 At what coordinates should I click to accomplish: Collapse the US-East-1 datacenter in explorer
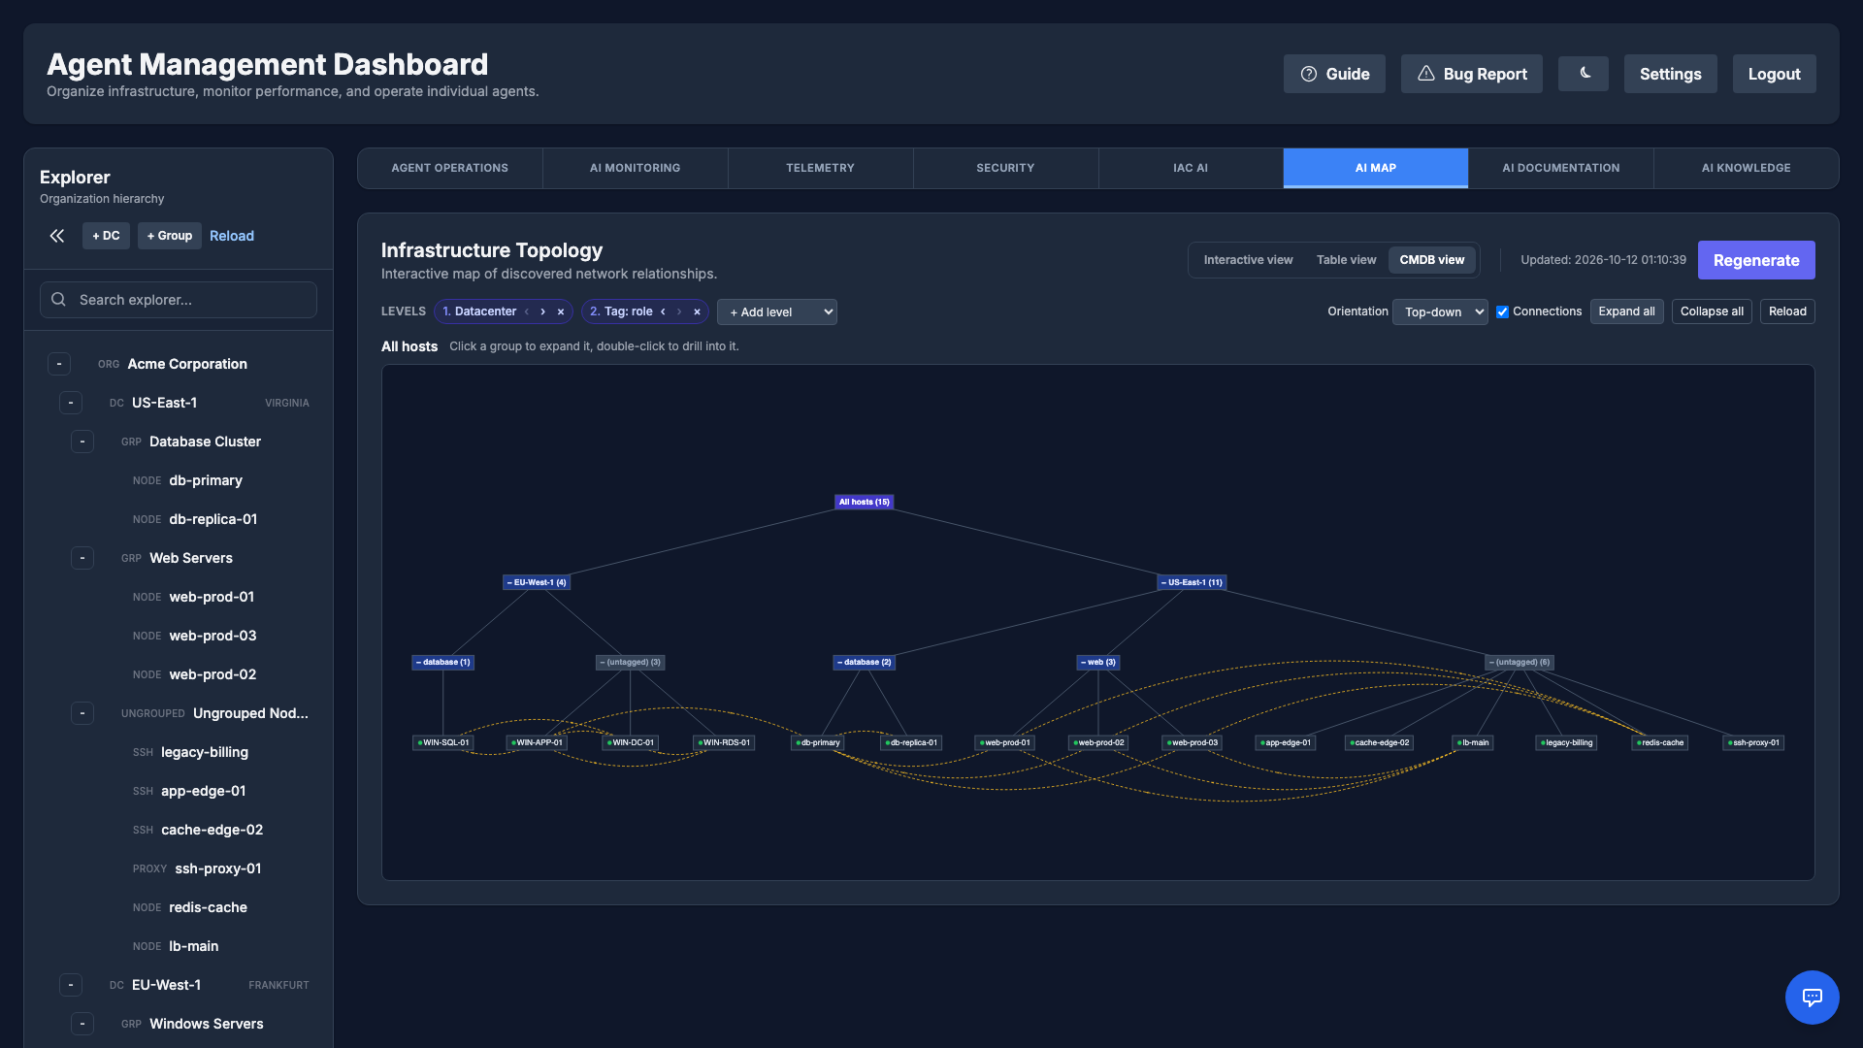[71, 403]
